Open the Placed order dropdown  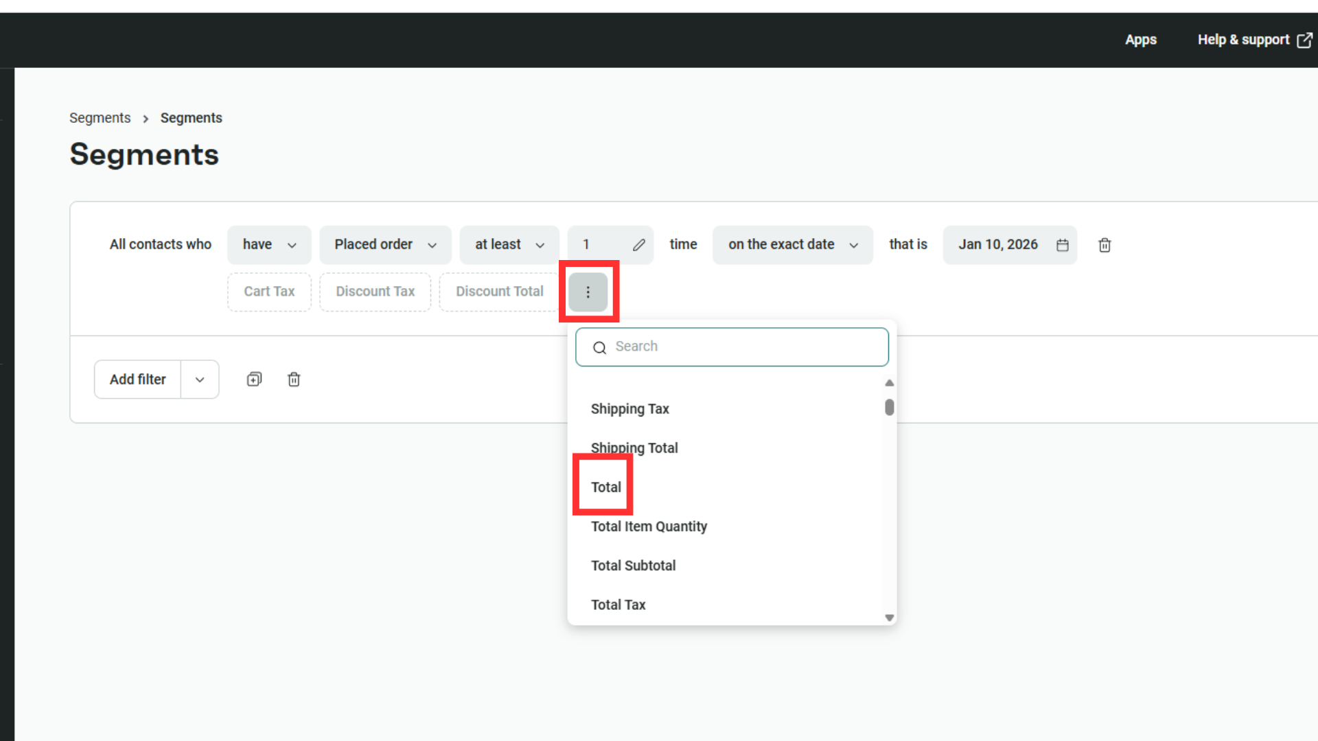point(385,245)
